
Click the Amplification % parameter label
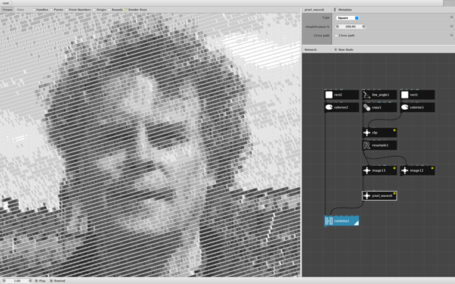(x=318, y=27)
